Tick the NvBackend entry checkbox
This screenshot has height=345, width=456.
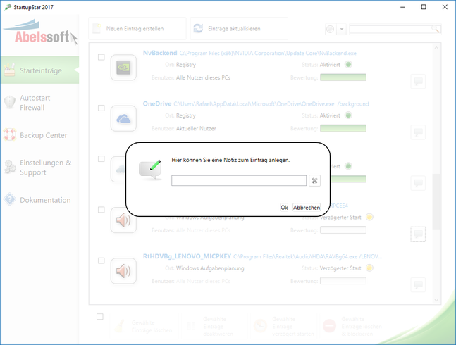tap(101, 57)
